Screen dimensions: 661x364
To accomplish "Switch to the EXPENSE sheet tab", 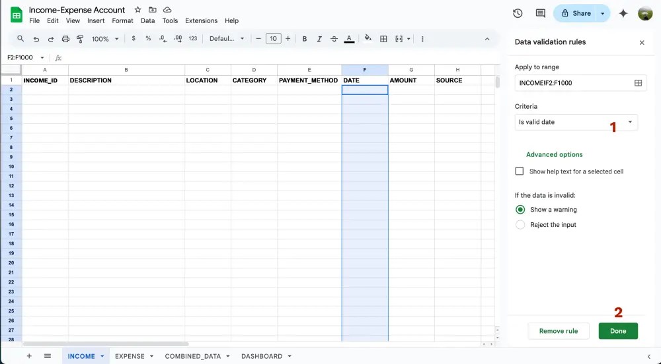I will 130,356.
